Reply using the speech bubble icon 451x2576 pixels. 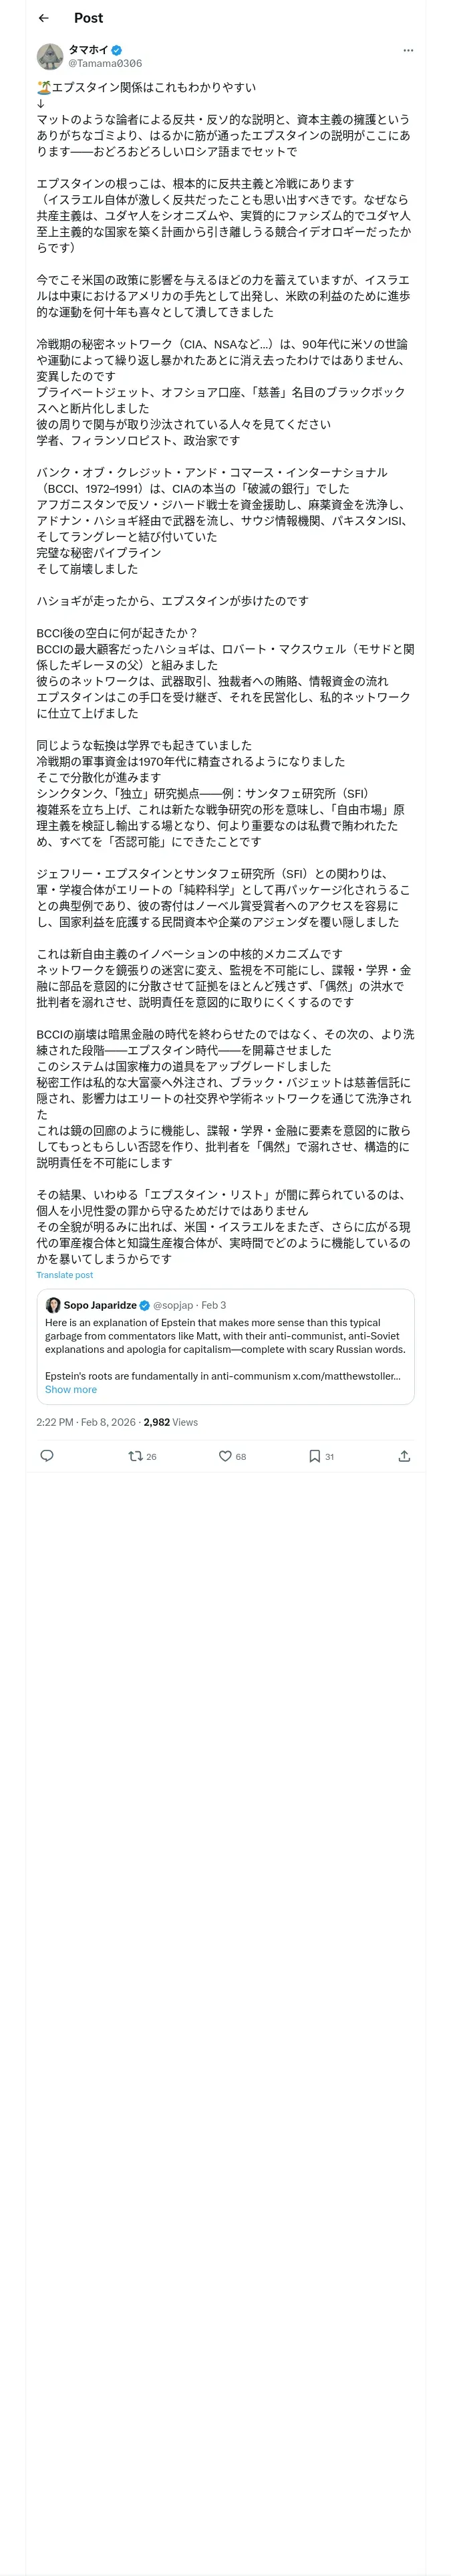pos(46,1455)
